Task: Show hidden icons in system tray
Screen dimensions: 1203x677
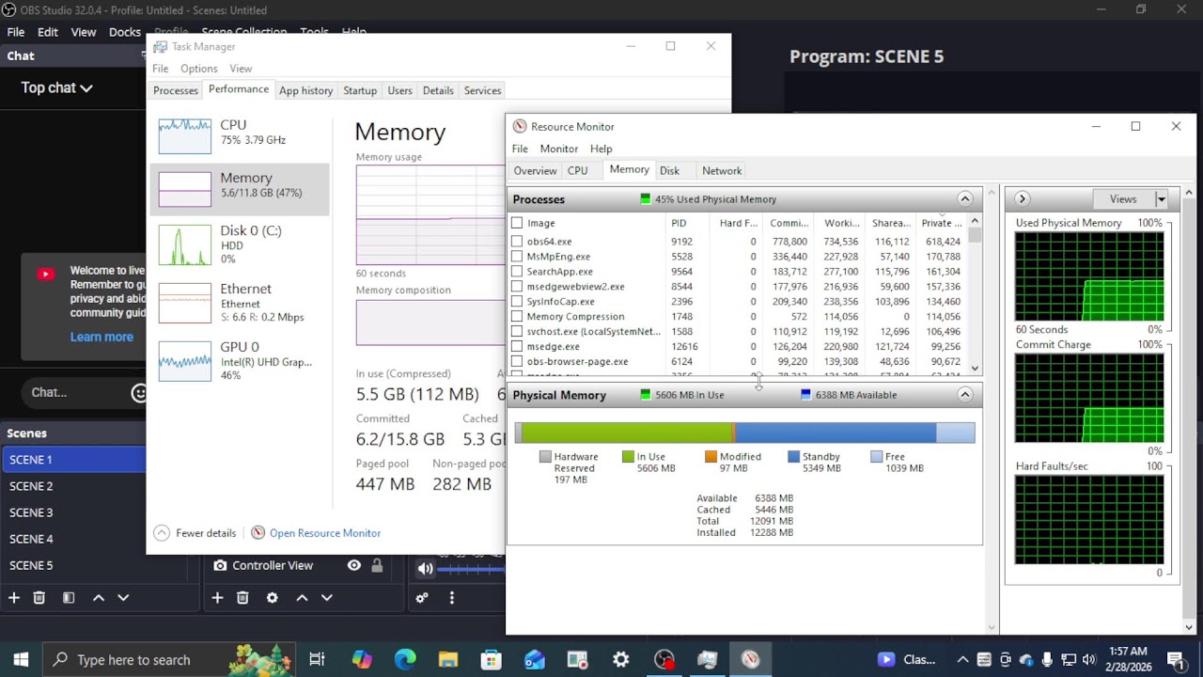Action: click(962, 660)
